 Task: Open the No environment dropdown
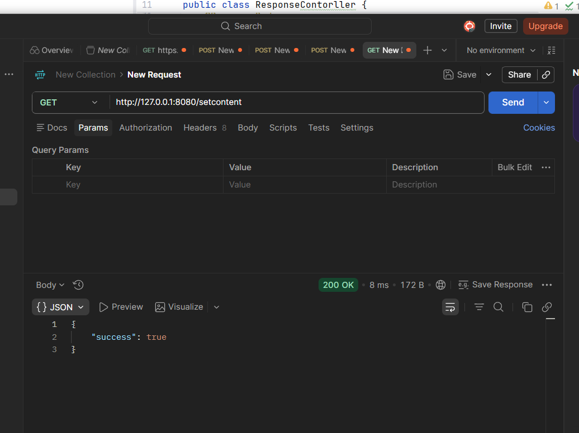[501, 50]
